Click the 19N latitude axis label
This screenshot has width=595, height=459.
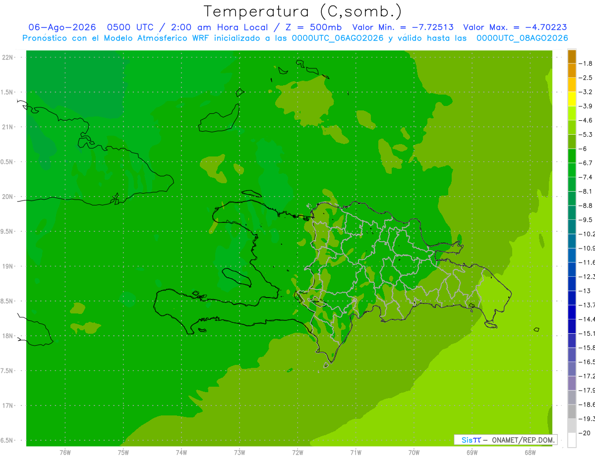(x=8, y=266)
